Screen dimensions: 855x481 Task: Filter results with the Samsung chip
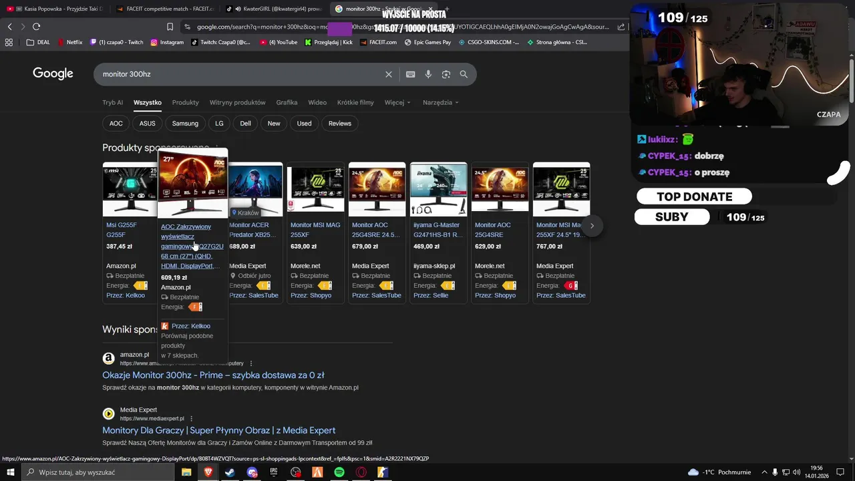pos(185,124)
